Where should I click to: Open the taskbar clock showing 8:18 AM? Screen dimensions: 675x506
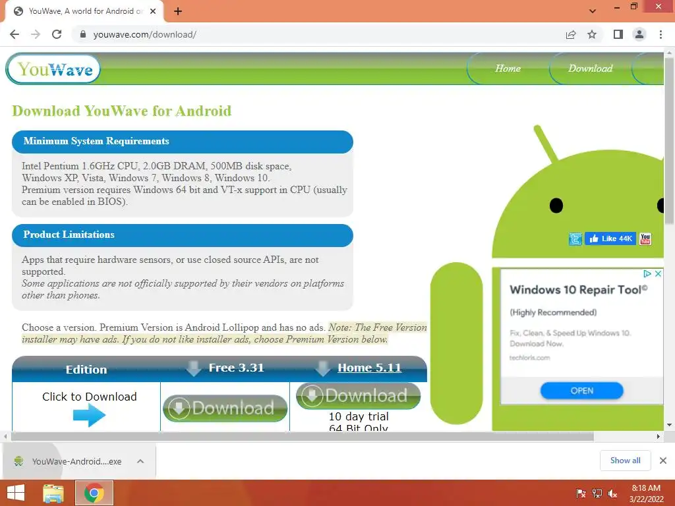tap(646, 493)
